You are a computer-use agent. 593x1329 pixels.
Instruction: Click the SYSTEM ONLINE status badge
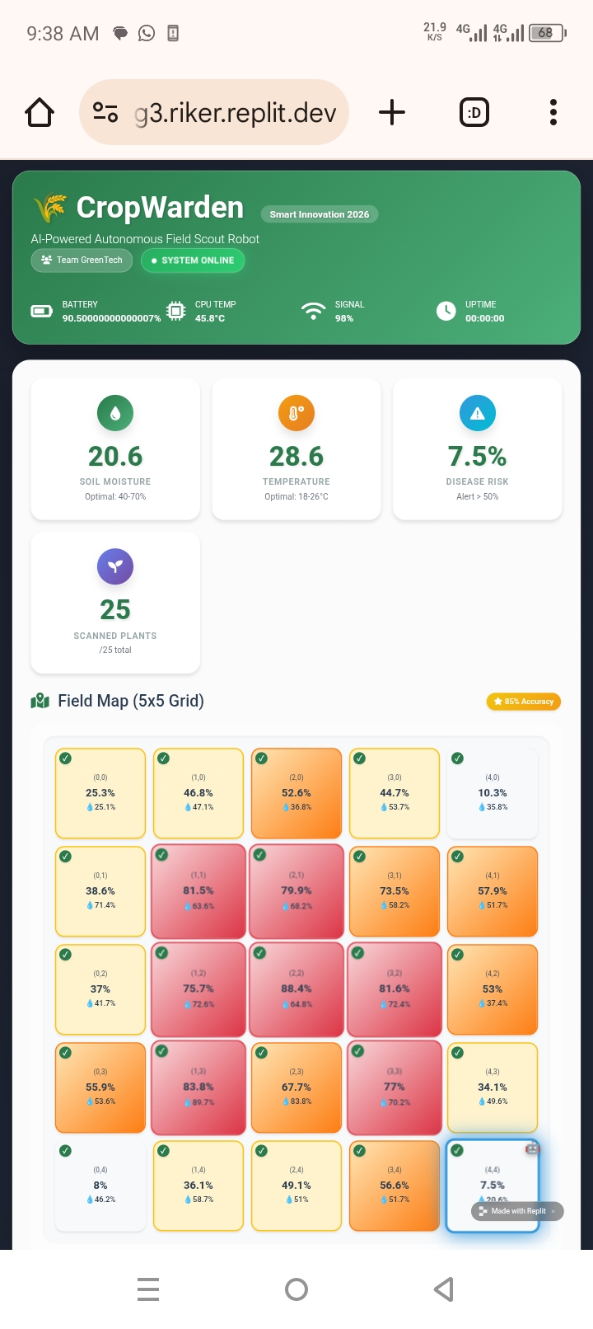point(193,261)
